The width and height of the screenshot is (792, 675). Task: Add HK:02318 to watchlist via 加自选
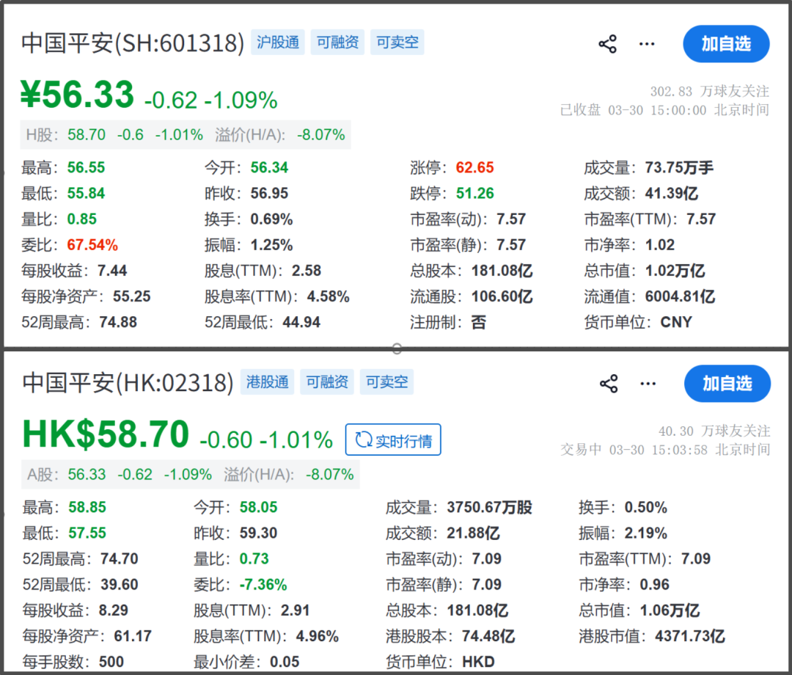[x=727, y=384]
